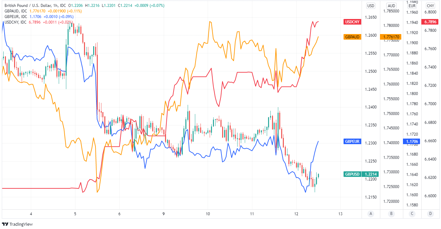Click scale C circle button
Image resolution: width=441 pixels, height=229 pixels.
tap(412, 214)
